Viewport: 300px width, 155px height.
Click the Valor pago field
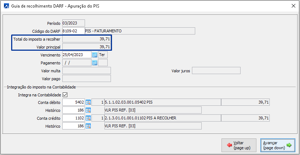pyautogui.click(x=86, y=78)
